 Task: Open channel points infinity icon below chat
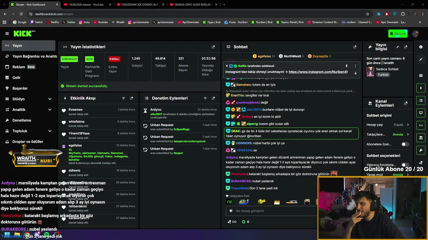232,222
